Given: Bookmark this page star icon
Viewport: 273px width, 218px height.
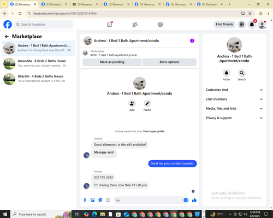Looking at the screenshot, I should tap(250, 13).
